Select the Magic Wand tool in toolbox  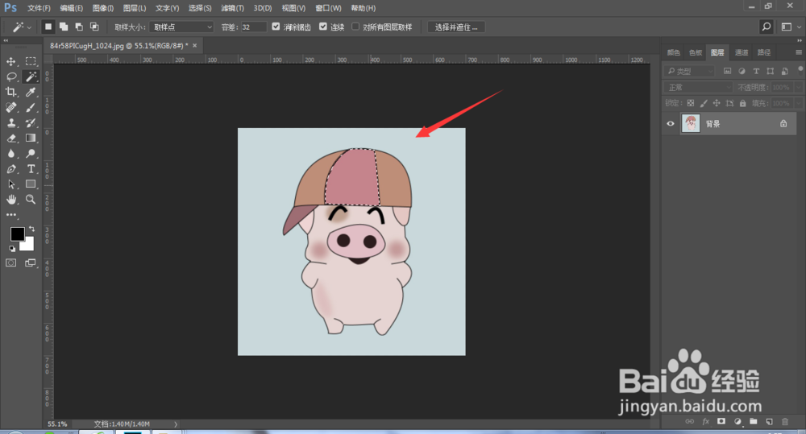pyautogui.click(x=31, y=77)
